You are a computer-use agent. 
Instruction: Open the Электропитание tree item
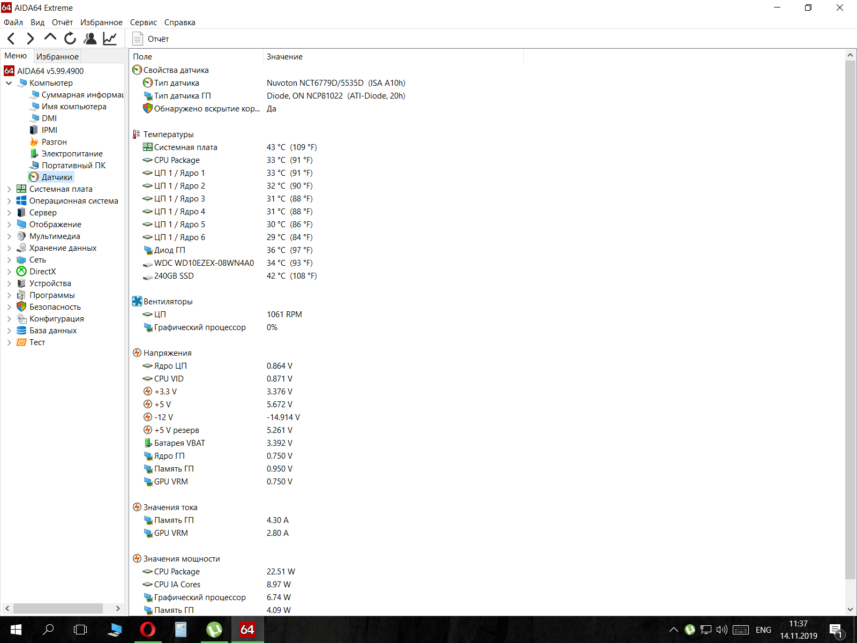(66, 154)
